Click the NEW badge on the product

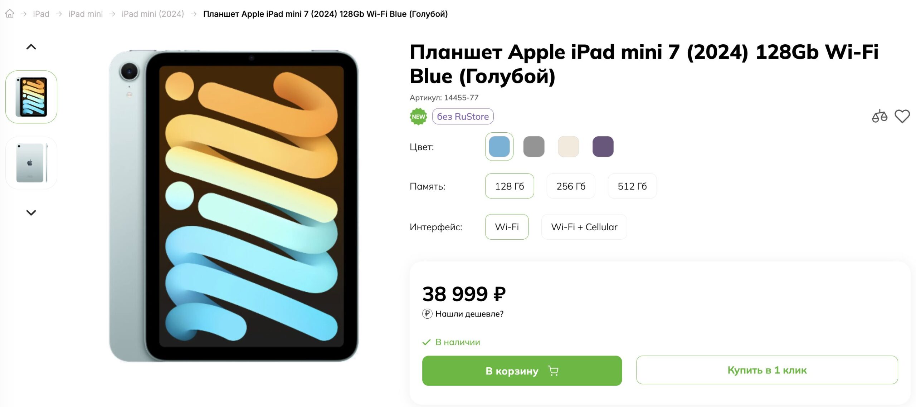(419, 116)
